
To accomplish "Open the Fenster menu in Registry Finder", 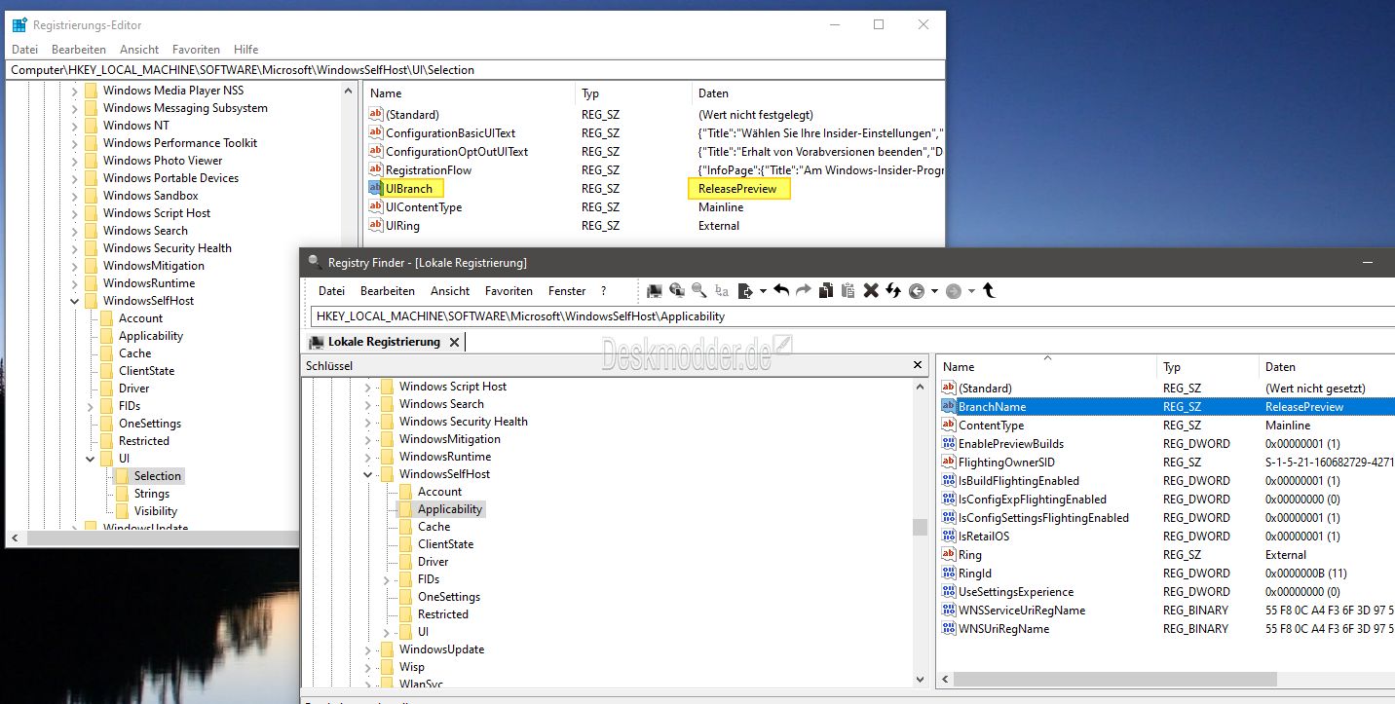I will [567, 290].
